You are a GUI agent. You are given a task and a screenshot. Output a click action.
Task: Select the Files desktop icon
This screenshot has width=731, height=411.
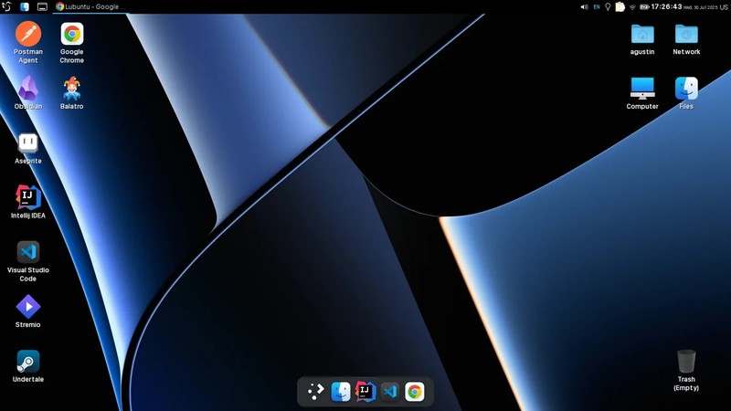pyautogui.click(x=686, y=93)
